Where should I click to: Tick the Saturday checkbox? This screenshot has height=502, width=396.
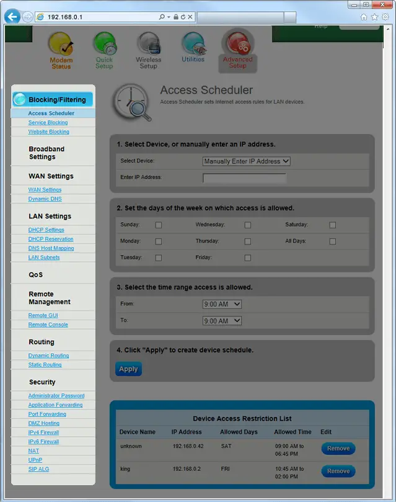click(x=333, y=225)
